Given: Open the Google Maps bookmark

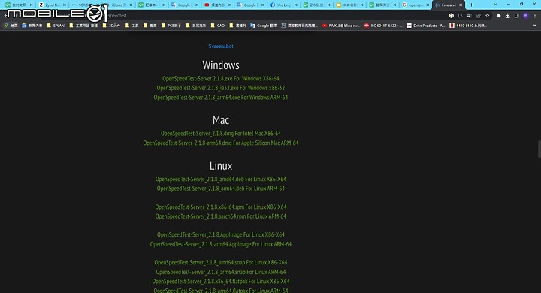Looking at the screenshot, I should pos(11,26).
